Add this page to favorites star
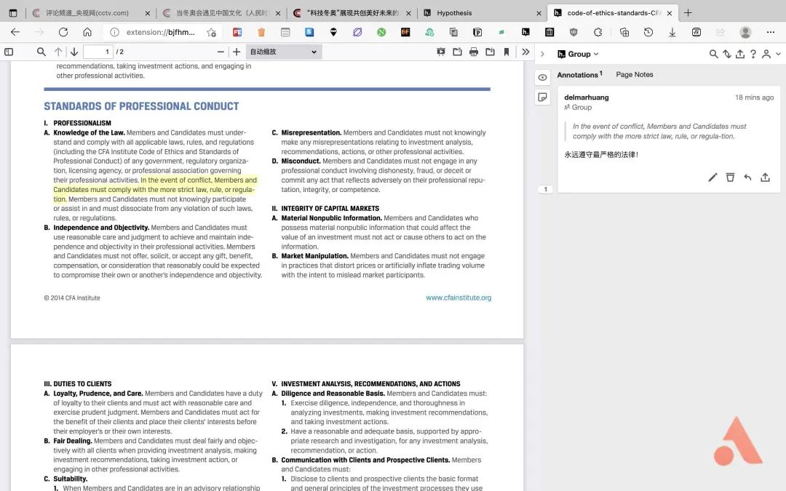This screenshot has width=786, height=491. tap(212, 32)
